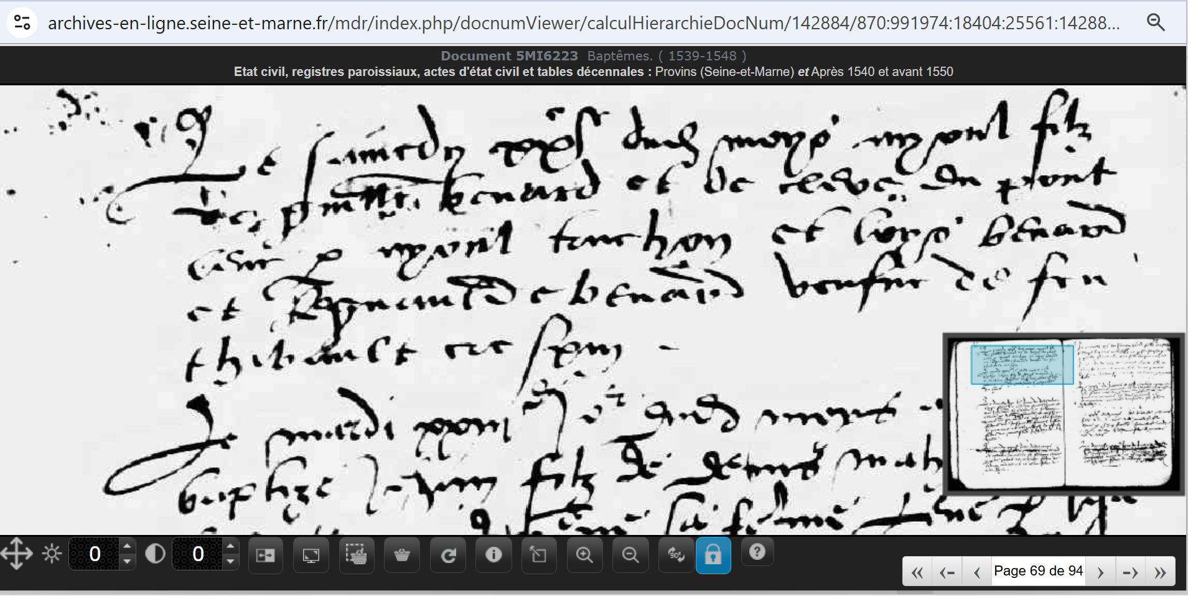Viewport: 1188px width, 596px height.
Task: Go to the next page
Action: 1100,572
